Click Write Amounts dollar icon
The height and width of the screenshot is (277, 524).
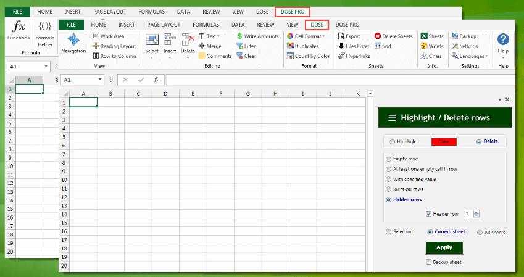coord(239,36)
